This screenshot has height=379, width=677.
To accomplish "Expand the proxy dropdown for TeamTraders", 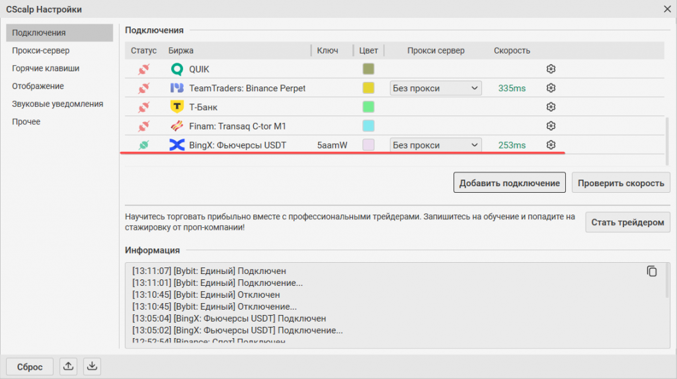I will 436,88.
